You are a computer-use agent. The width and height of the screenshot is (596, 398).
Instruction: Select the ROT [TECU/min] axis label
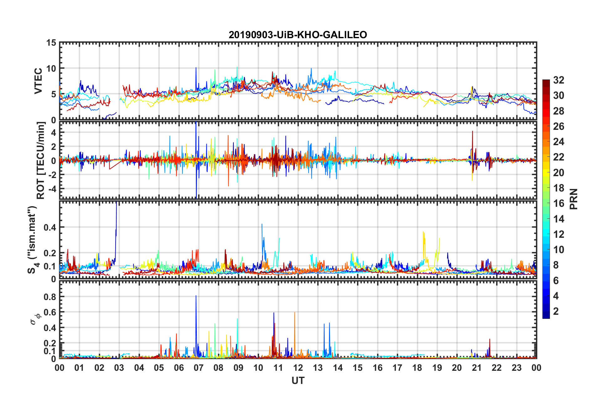41,161
